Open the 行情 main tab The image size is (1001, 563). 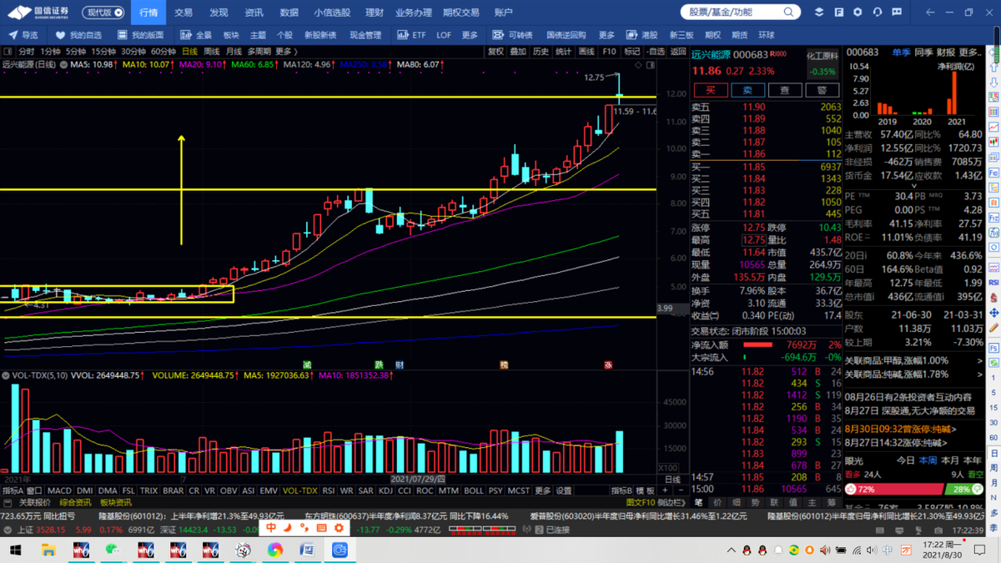click(x=148, y=13)
